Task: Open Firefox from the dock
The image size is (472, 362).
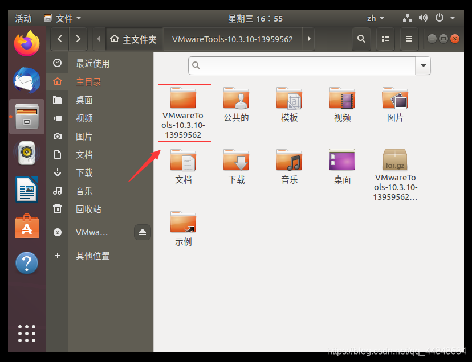Action: point(27,44)
